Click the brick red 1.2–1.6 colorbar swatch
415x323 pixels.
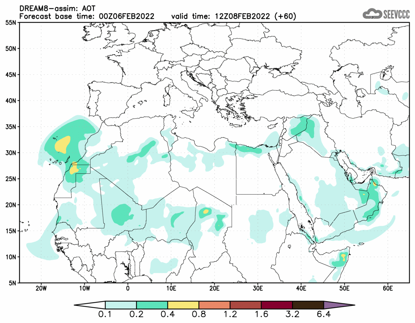(x=245, y=305)
